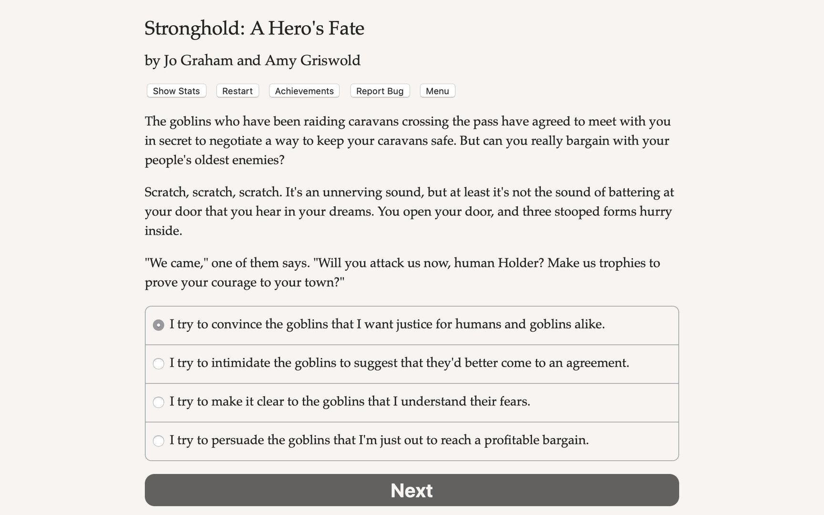Click the Stronghold: A Hero's Fate title
Screen dimensions: 824x515
pos(254,29)
